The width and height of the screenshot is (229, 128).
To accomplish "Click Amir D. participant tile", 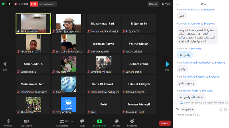I will point(68,84).
